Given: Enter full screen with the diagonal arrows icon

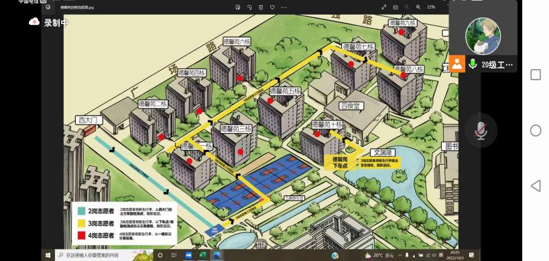Looking at the screenshot, I should coord(383,7).
